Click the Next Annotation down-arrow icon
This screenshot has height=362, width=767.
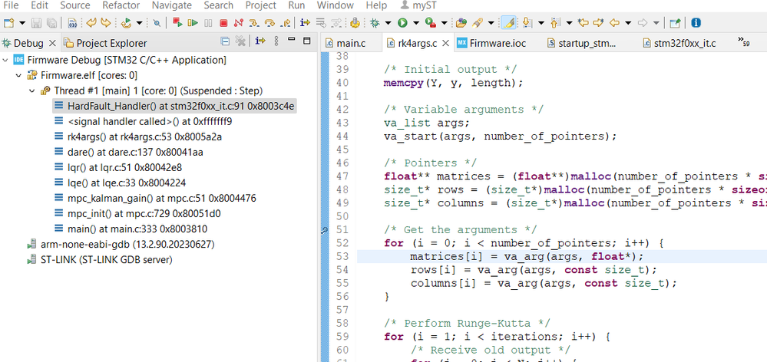coord(527,22)
